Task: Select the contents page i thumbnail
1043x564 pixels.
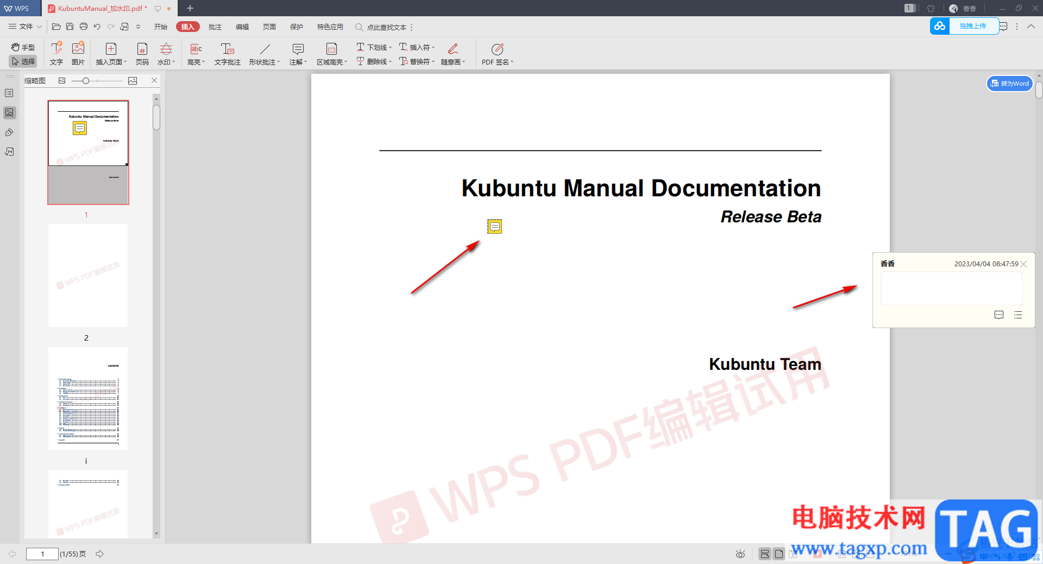Action: pyautogui.click(x=88, y=399)
